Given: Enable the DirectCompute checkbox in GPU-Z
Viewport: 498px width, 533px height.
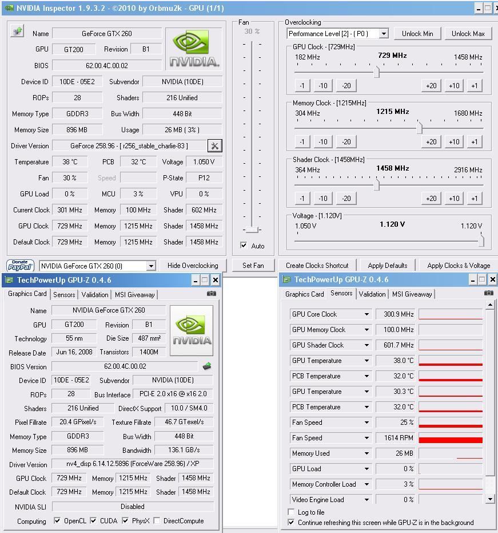Looking at the screenshot, I should 157,520.
